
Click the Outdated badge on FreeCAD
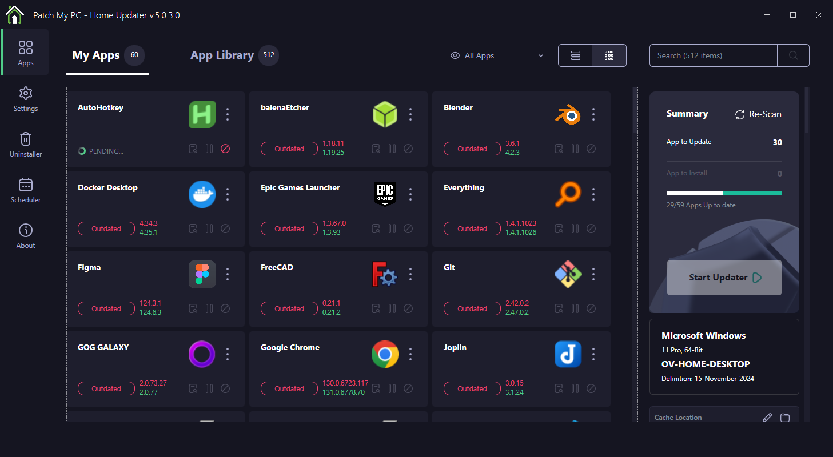tap(289, 308)
